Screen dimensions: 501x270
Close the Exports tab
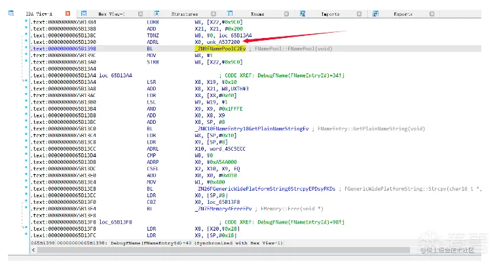(x=432, y=14)
